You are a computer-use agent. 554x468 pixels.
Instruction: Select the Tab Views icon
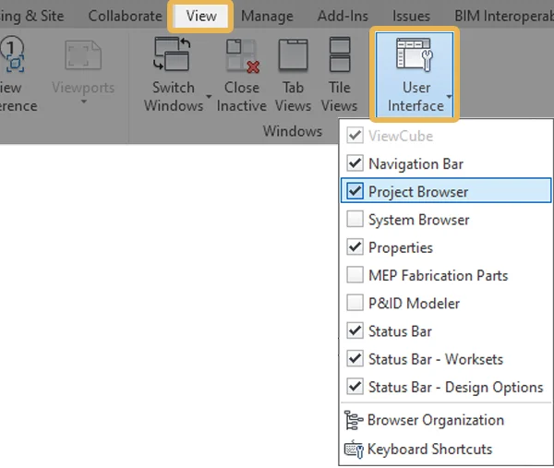click(293, 55)
